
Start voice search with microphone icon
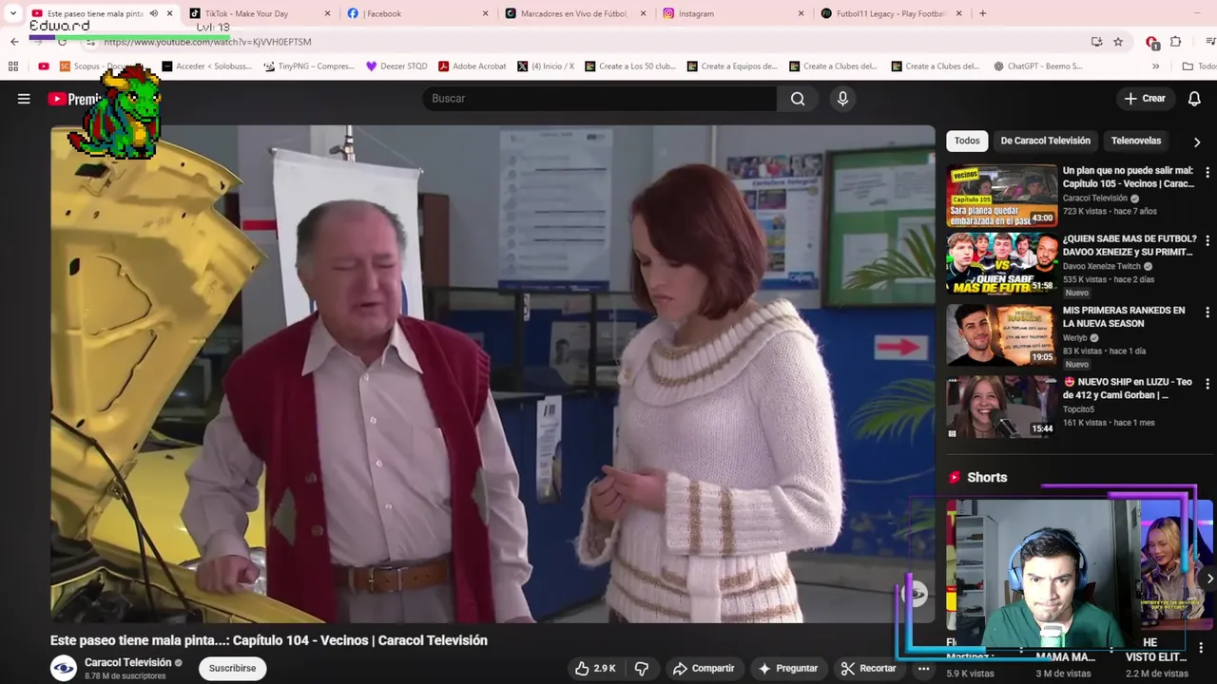tap(842, 99)
